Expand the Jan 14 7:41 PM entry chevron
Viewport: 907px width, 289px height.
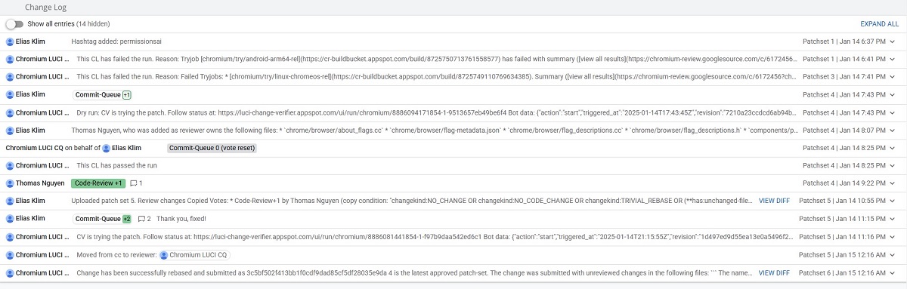point(893,77)
